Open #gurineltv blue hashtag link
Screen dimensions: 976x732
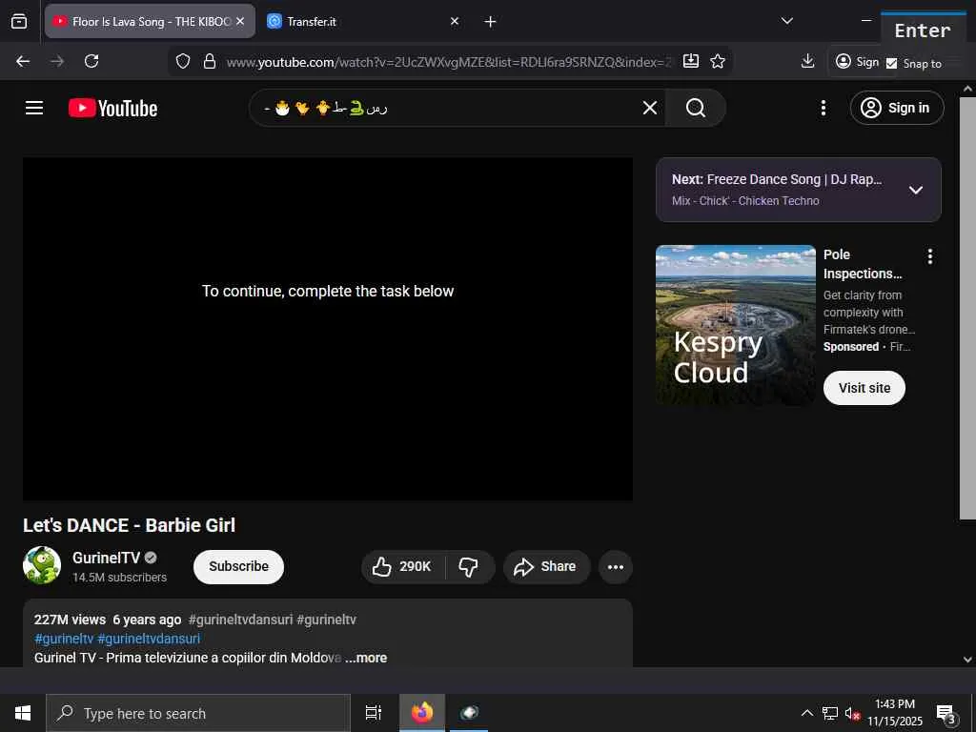tap(64, 639)
